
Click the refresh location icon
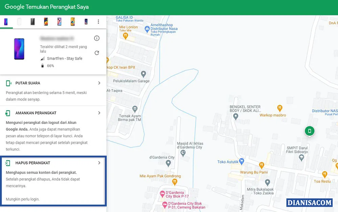tap(97, 53)
